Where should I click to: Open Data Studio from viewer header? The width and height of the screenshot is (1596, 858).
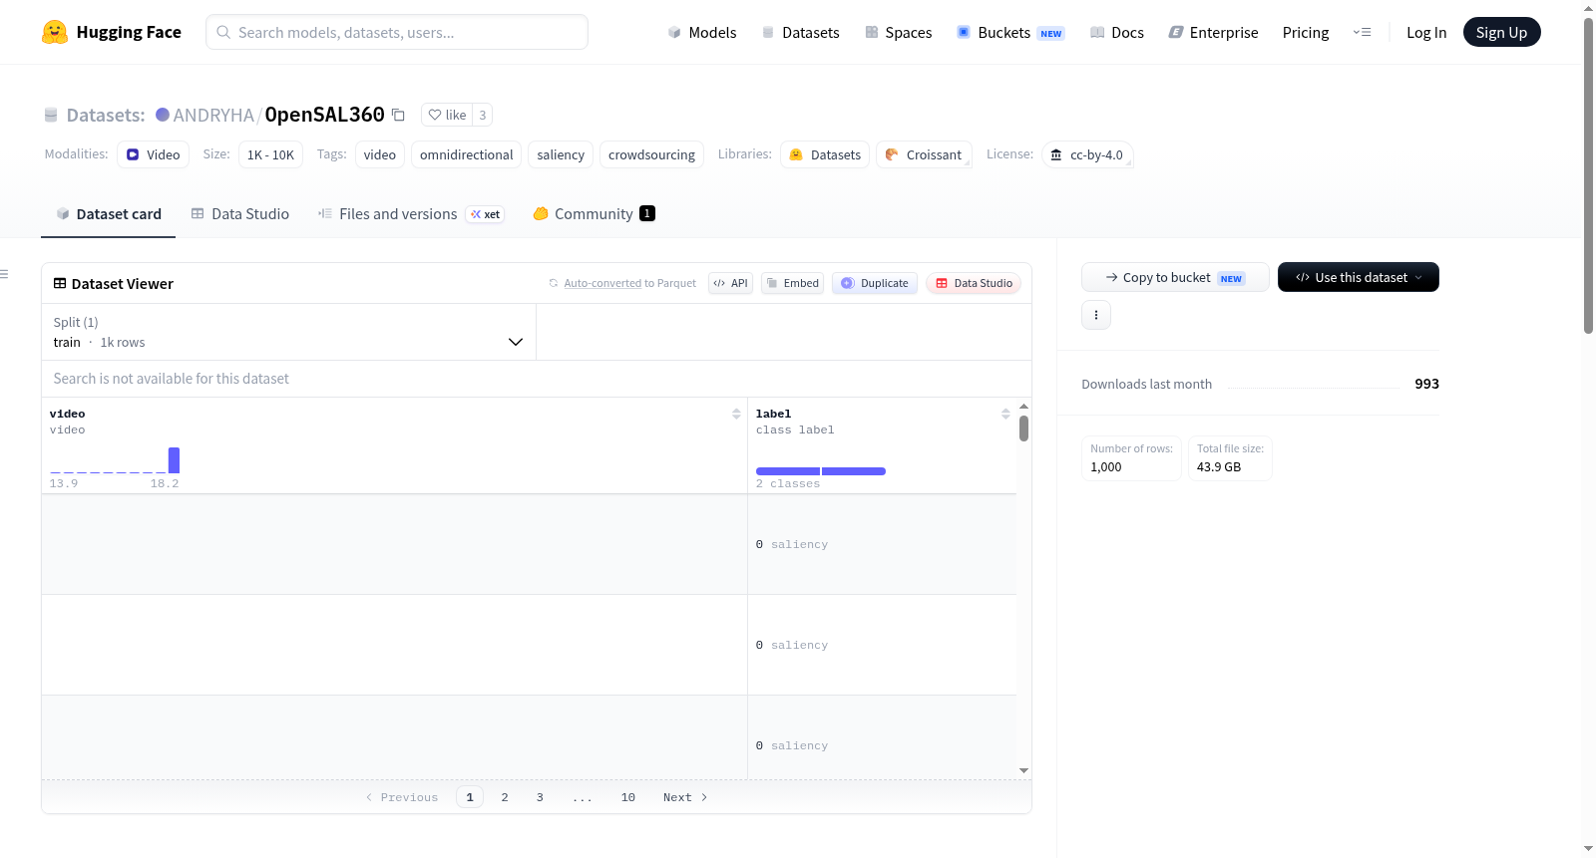point(974,283)
